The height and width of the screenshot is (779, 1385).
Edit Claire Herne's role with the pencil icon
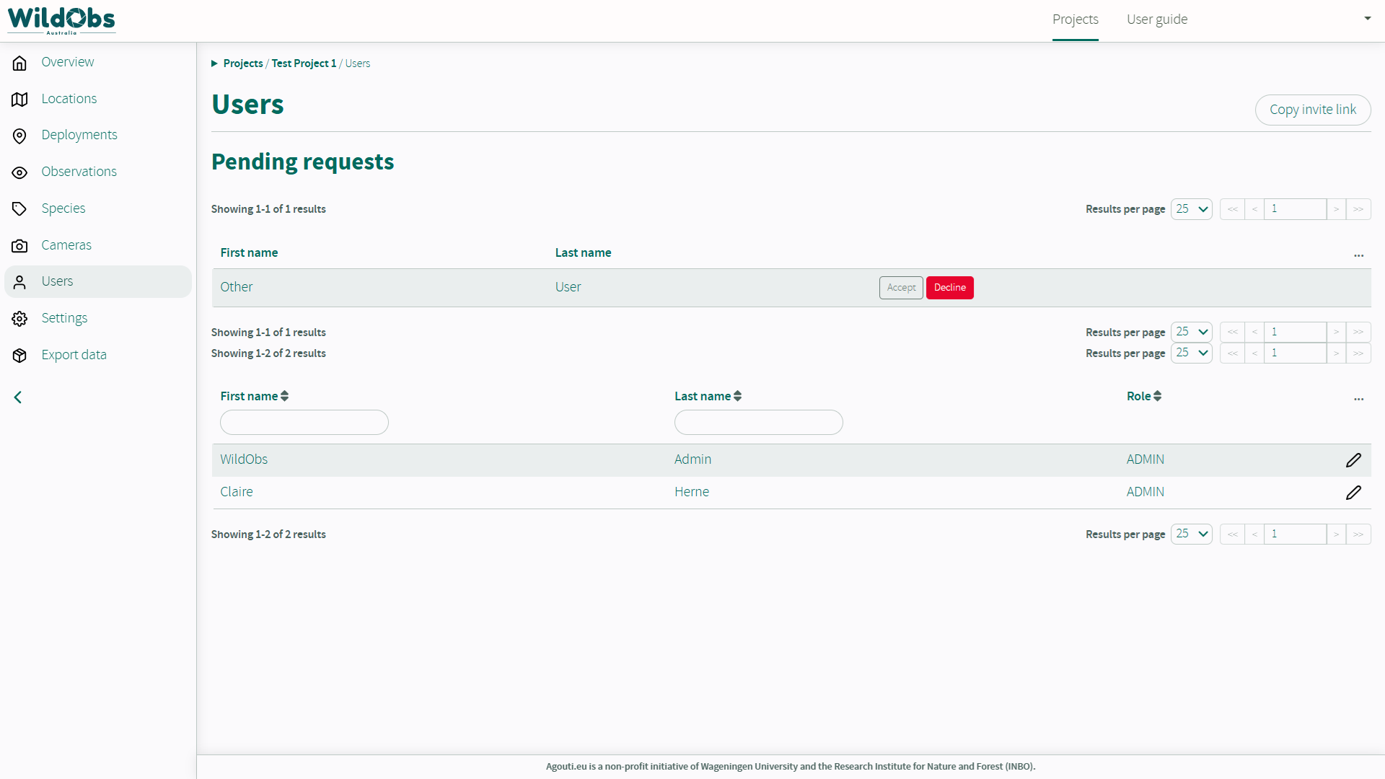coord(1354,493)
